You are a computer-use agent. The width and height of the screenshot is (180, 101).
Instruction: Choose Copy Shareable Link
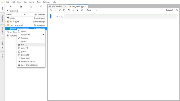(31, 65)
